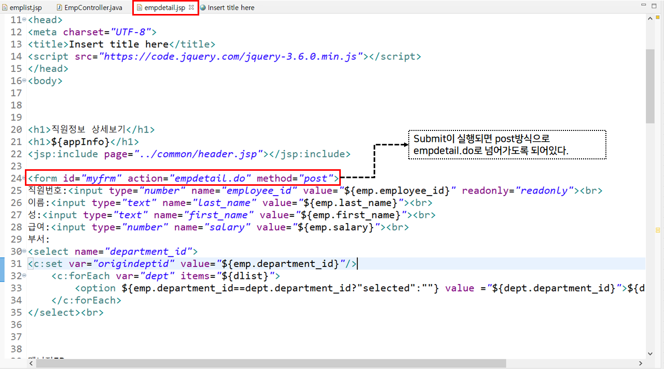The width and height of the screenshot is (664, 369).
Task: Click the readonly attribute on line 25
Action: (x=518, y=191)
